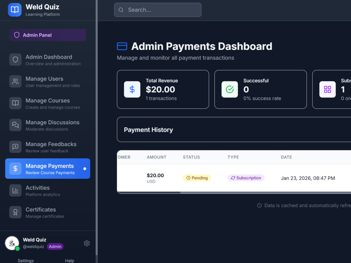Click into the Search input field
Viewport: 351px width, 263px height.
pos(158,10)
